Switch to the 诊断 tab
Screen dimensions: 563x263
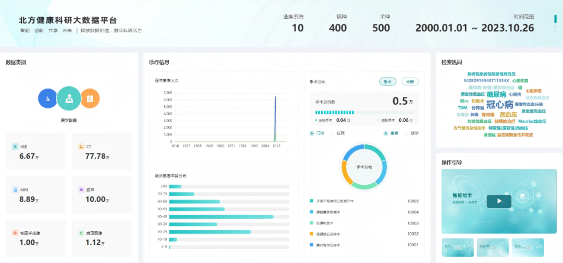click(410, 82)
